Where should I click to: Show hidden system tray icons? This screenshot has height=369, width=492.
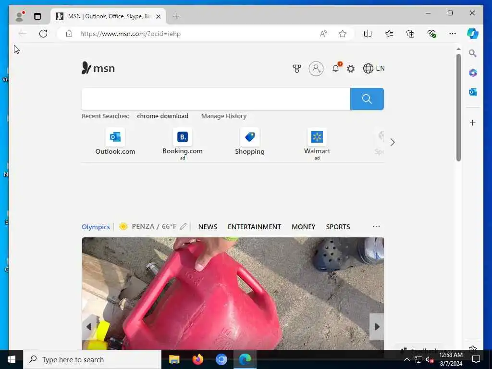[406, 359]
